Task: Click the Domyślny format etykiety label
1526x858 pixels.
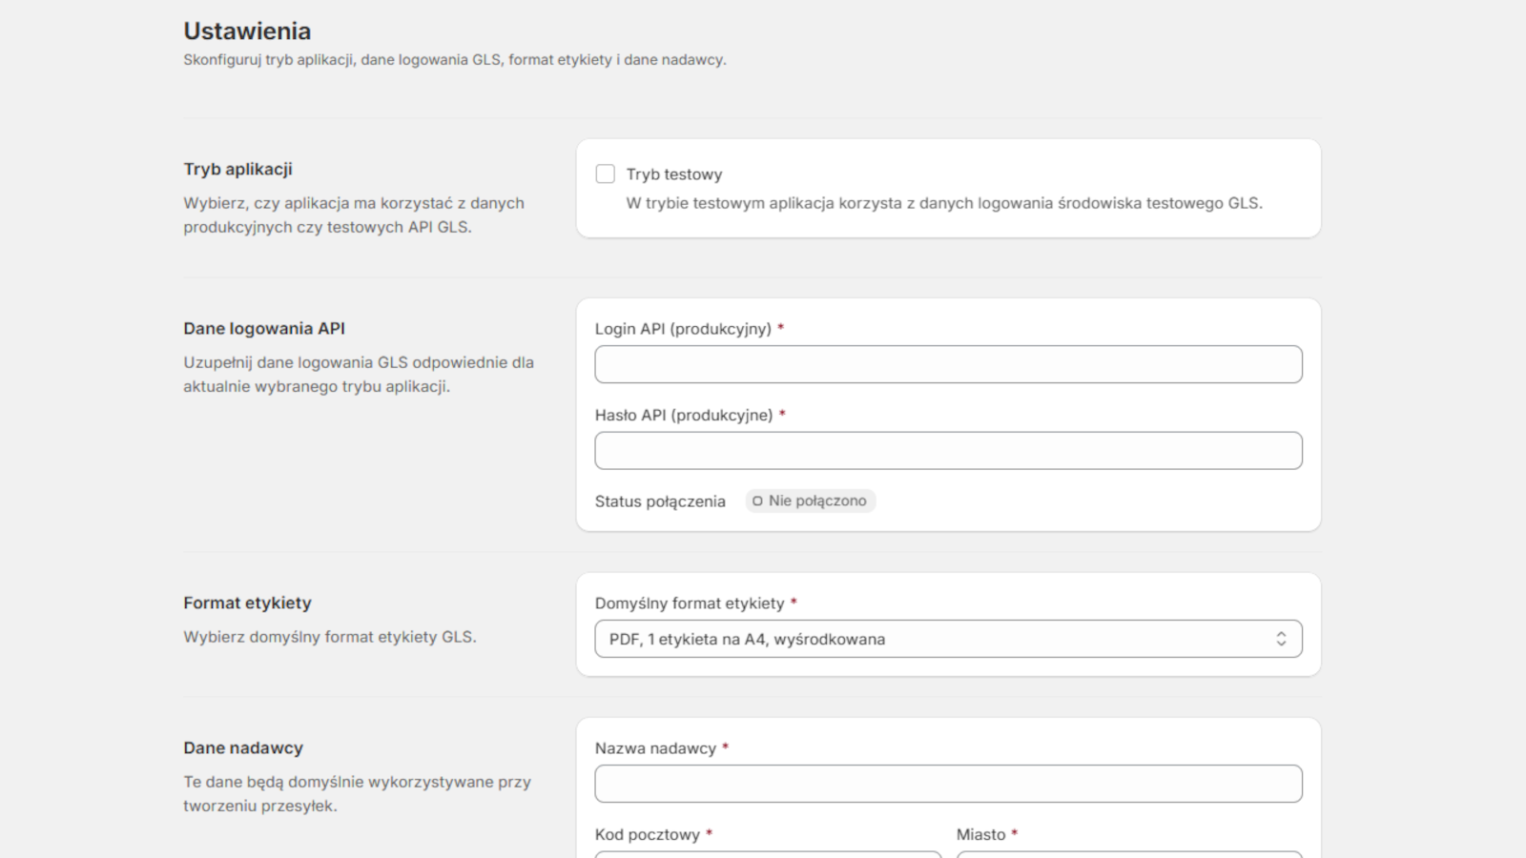Action: pyautogui.click(x=690, y=603)
